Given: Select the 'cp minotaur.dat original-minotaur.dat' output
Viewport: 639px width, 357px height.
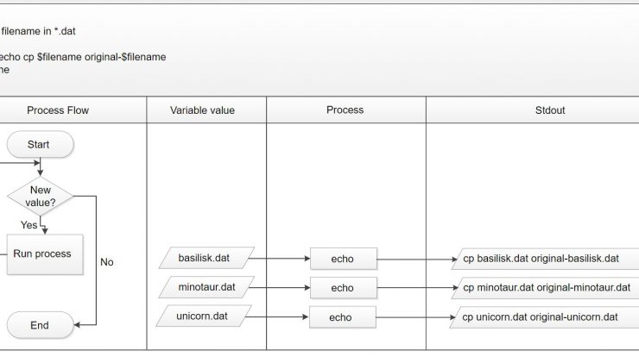Looking at the screenshot, I should click(x=545, y=288).
